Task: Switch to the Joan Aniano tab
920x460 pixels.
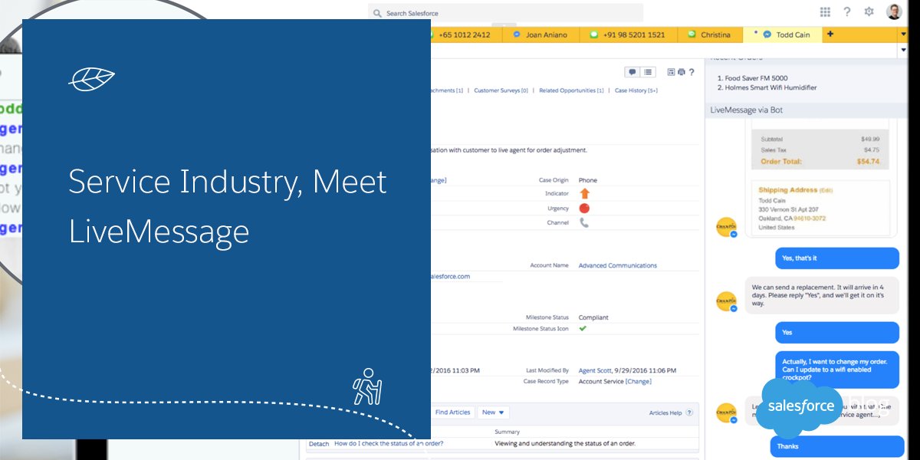Action: pos(540,34)
